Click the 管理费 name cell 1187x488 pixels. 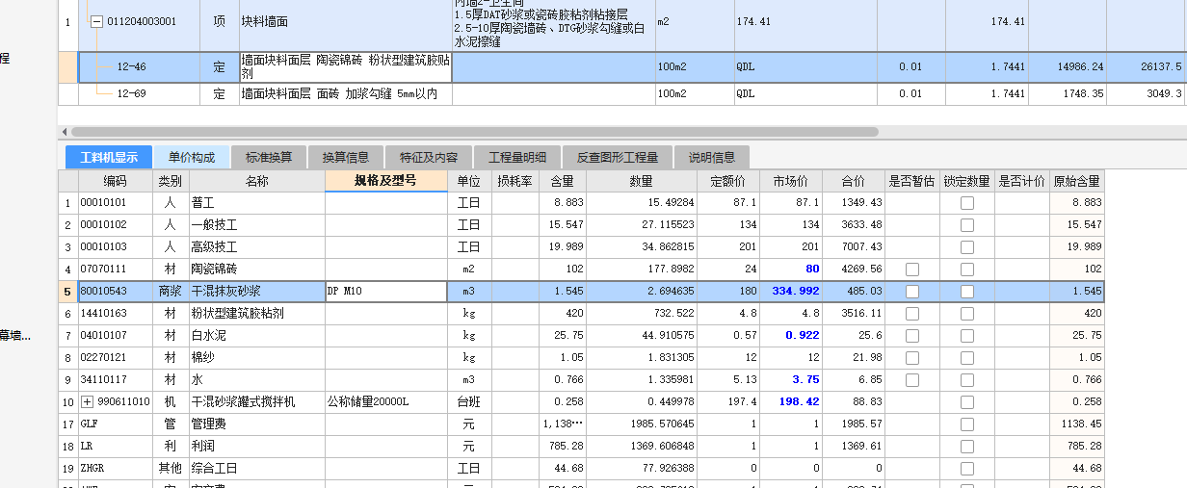(256, 424)
